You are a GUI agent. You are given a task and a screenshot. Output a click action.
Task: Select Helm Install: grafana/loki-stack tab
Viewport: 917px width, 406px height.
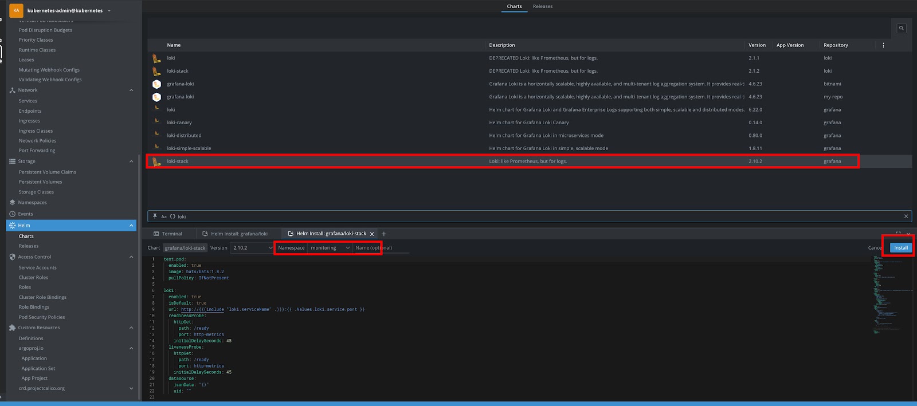click(x=331, y=234)
